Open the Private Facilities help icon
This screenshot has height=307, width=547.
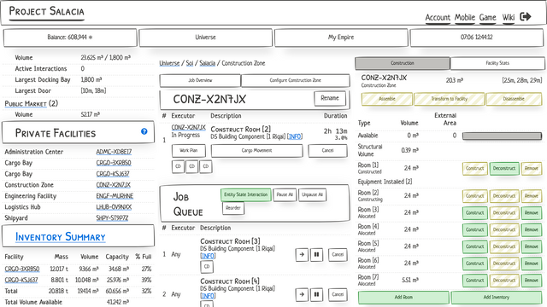(144, 131)
